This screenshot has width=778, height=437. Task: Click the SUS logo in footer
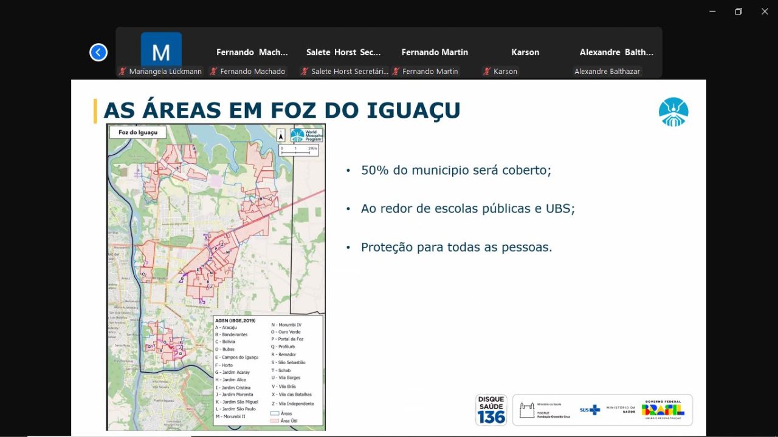[x=590, y=410]
